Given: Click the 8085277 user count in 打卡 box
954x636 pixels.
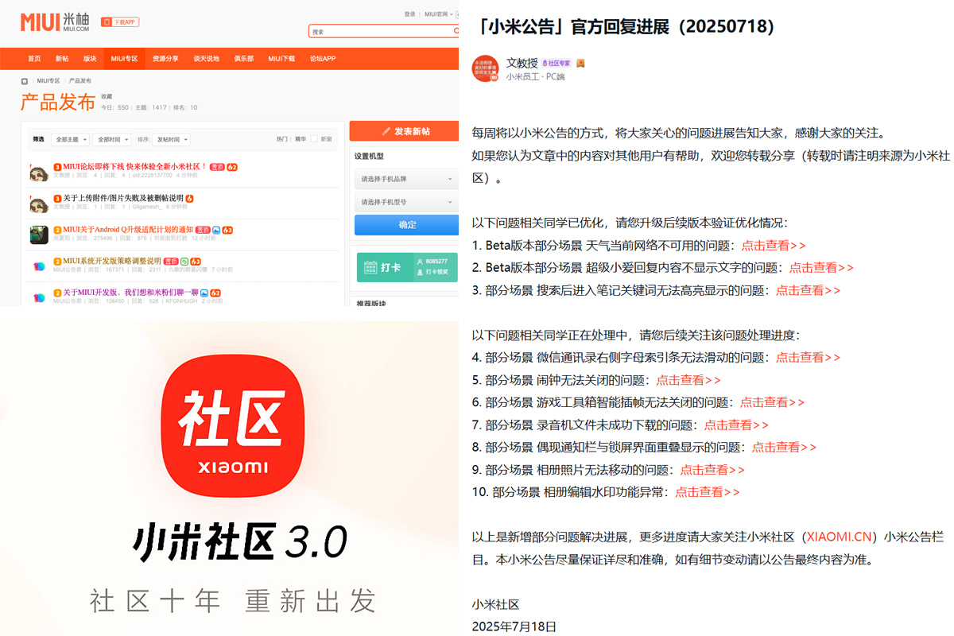Looking at the screenshot, I should (436, 261).
